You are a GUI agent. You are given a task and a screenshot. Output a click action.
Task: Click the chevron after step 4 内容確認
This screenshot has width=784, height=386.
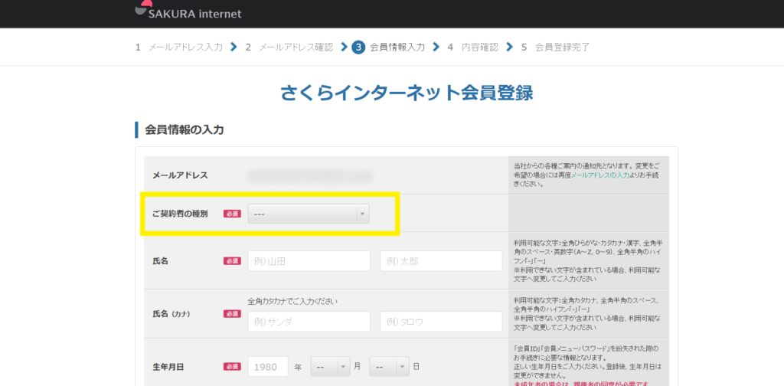coord(509,47)
